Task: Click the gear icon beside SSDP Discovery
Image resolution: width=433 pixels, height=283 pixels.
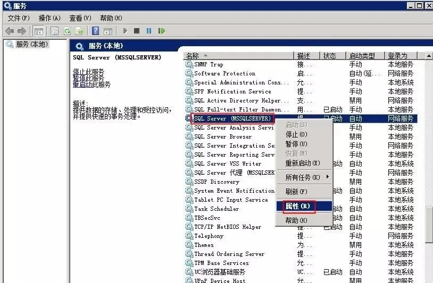Action: tap(189, 182)
